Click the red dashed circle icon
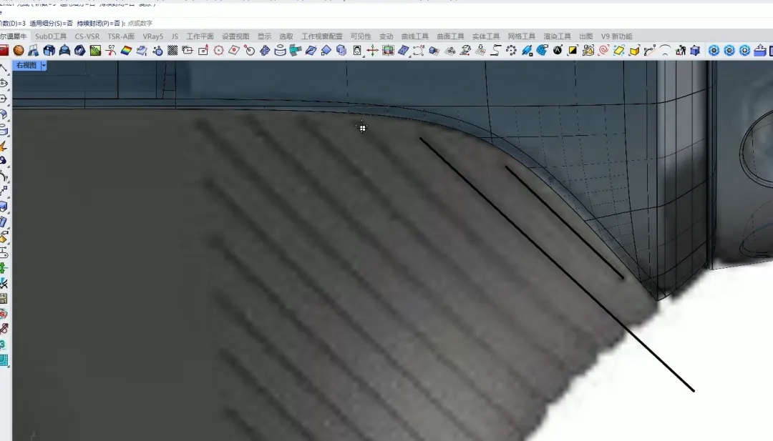 218,50
